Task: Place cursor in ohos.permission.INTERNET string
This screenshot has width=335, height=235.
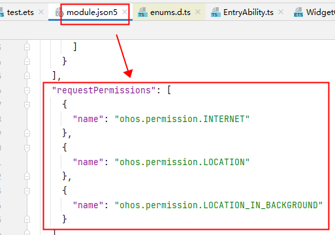Action: [182, 119]
